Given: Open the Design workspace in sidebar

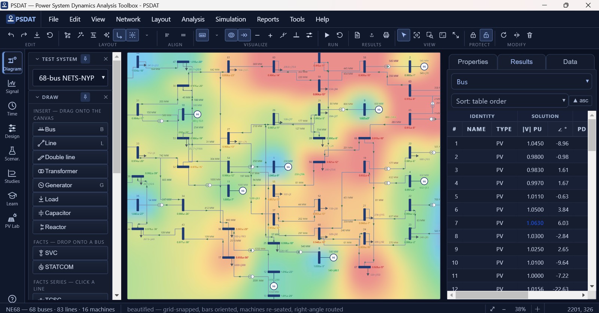Looking at the screenshot, I should (x=12, y=132).
